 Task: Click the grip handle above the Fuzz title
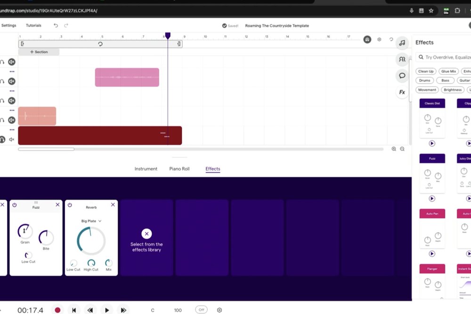pyautogui.click(x=36, y=203)
